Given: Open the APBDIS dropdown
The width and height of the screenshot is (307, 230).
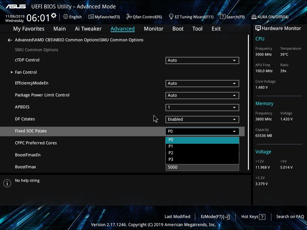Looking at the screenshot, I should (x=202, y=108).
